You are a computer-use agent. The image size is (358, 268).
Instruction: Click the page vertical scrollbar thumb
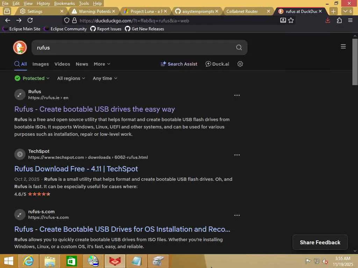click(x=355, y=62)
